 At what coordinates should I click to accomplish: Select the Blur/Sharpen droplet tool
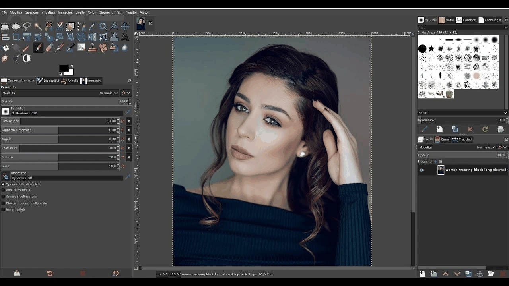coord(125,48)
